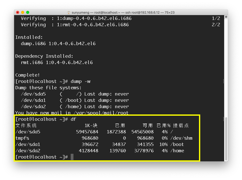242x180 pixels.
Task: Click '/dev/shm' mount point
Action: 182,138
